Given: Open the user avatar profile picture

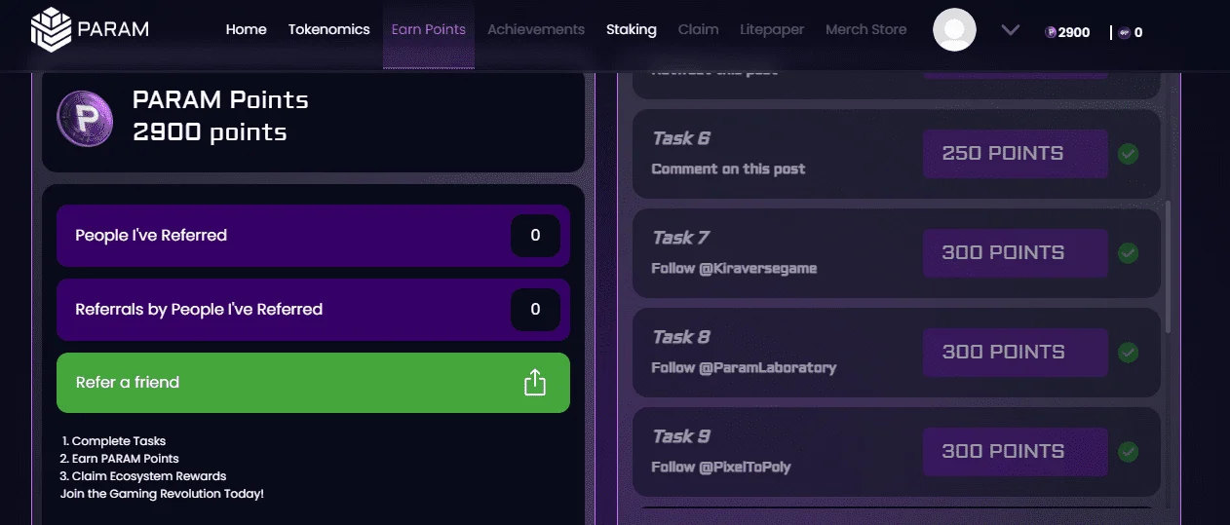Looking at the screenshot, I should coord(954,30).
